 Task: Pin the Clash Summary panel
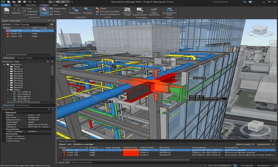pyautogui.click(x=271, y=141)
